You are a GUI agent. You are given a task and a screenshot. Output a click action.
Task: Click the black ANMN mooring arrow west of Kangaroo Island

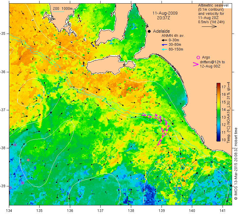[84, 64]
